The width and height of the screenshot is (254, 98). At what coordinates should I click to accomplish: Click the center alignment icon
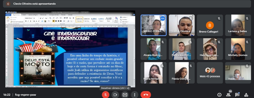tap(56, 21)
